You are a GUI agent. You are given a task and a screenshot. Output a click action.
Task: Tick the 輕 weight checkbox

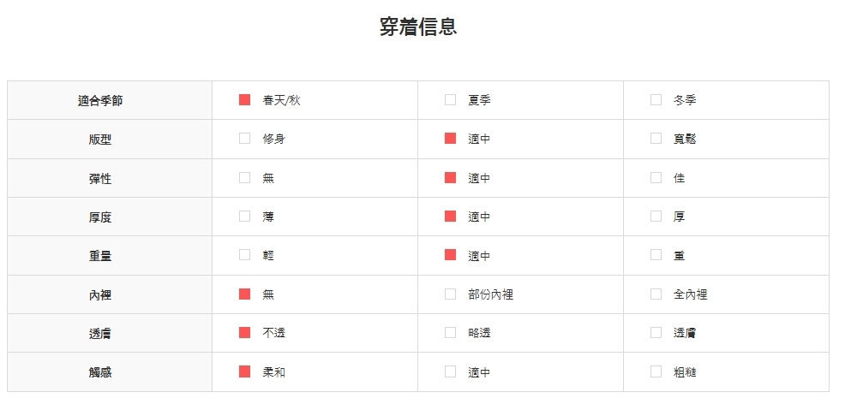pos(244,255)
